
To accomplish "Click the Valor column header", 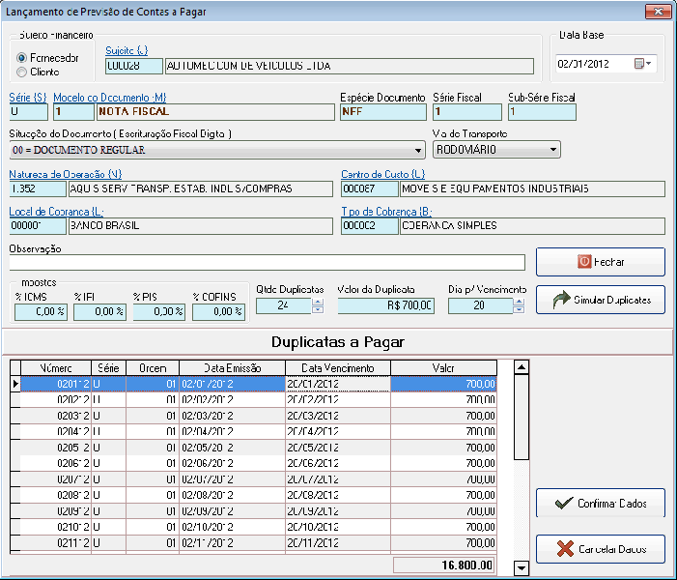I will pyautogui.click(x=443, y=368).
